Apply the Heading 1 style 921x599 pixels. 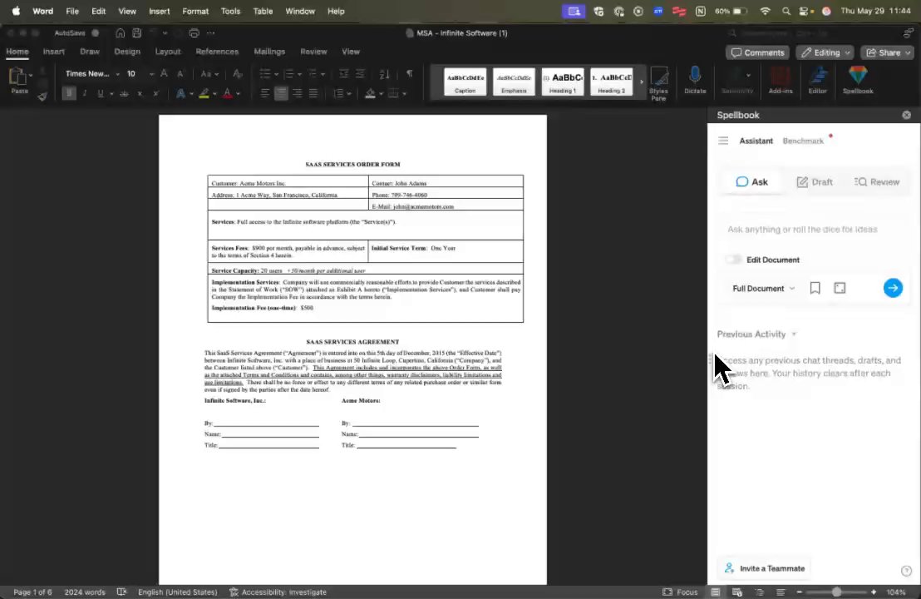click(563, 82)
